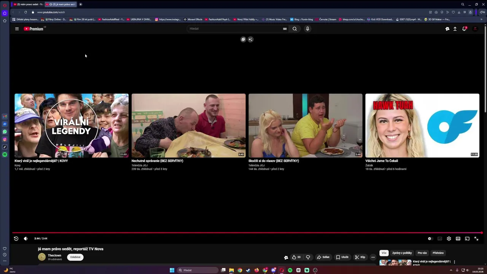Screen dimensions: 487x274
Task: Click the Theclown channel name
Action: [54, 255]
